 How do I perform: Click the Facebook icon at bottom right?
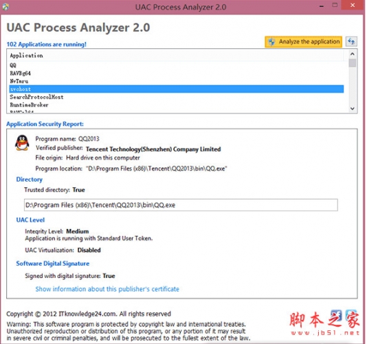(x=336, y=315)
